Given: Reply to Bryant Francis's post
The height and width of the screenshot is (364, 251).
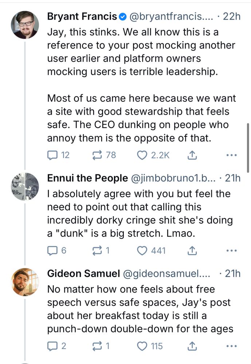Looking at the screenshot, I should pos(53,155).
